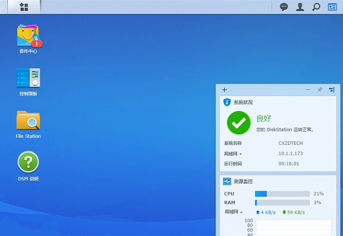Click the red badge on 套件中心
The height and width of the screenshot is (236, 343).
point(37,44)
